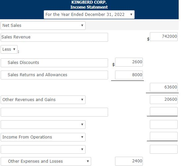Click the empty amount box below the 20600 field
Screen dimensions: 183x166
click(x=164, y=111)
